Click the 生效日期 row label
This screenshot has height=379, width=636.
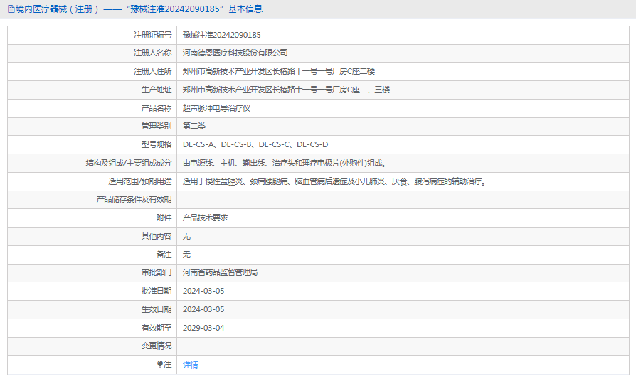[x=157, y=309]
